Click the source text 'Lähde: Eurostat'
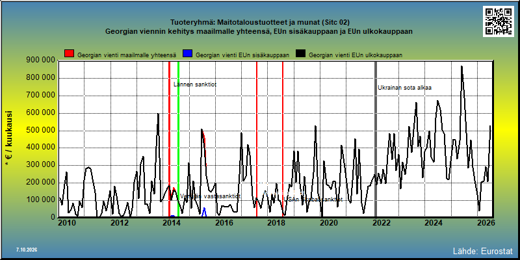The image size is (520, 260). point(483,250)
